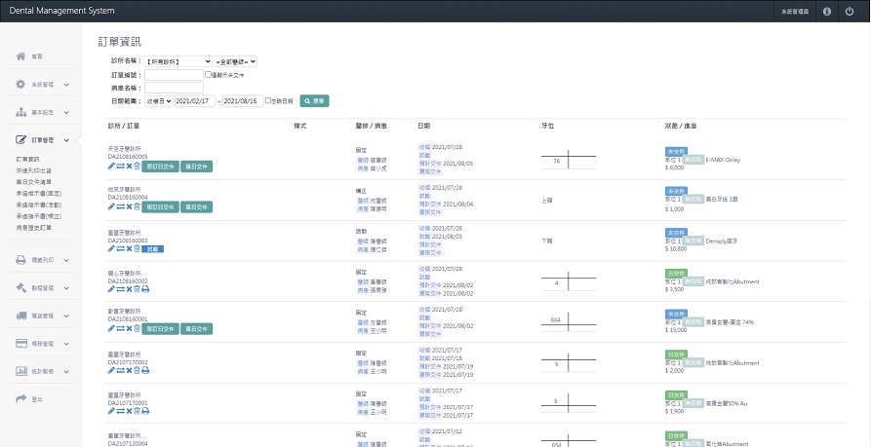Click the truck icon in the sidebar
Screen dimensions: 871x447
point(21,316)
